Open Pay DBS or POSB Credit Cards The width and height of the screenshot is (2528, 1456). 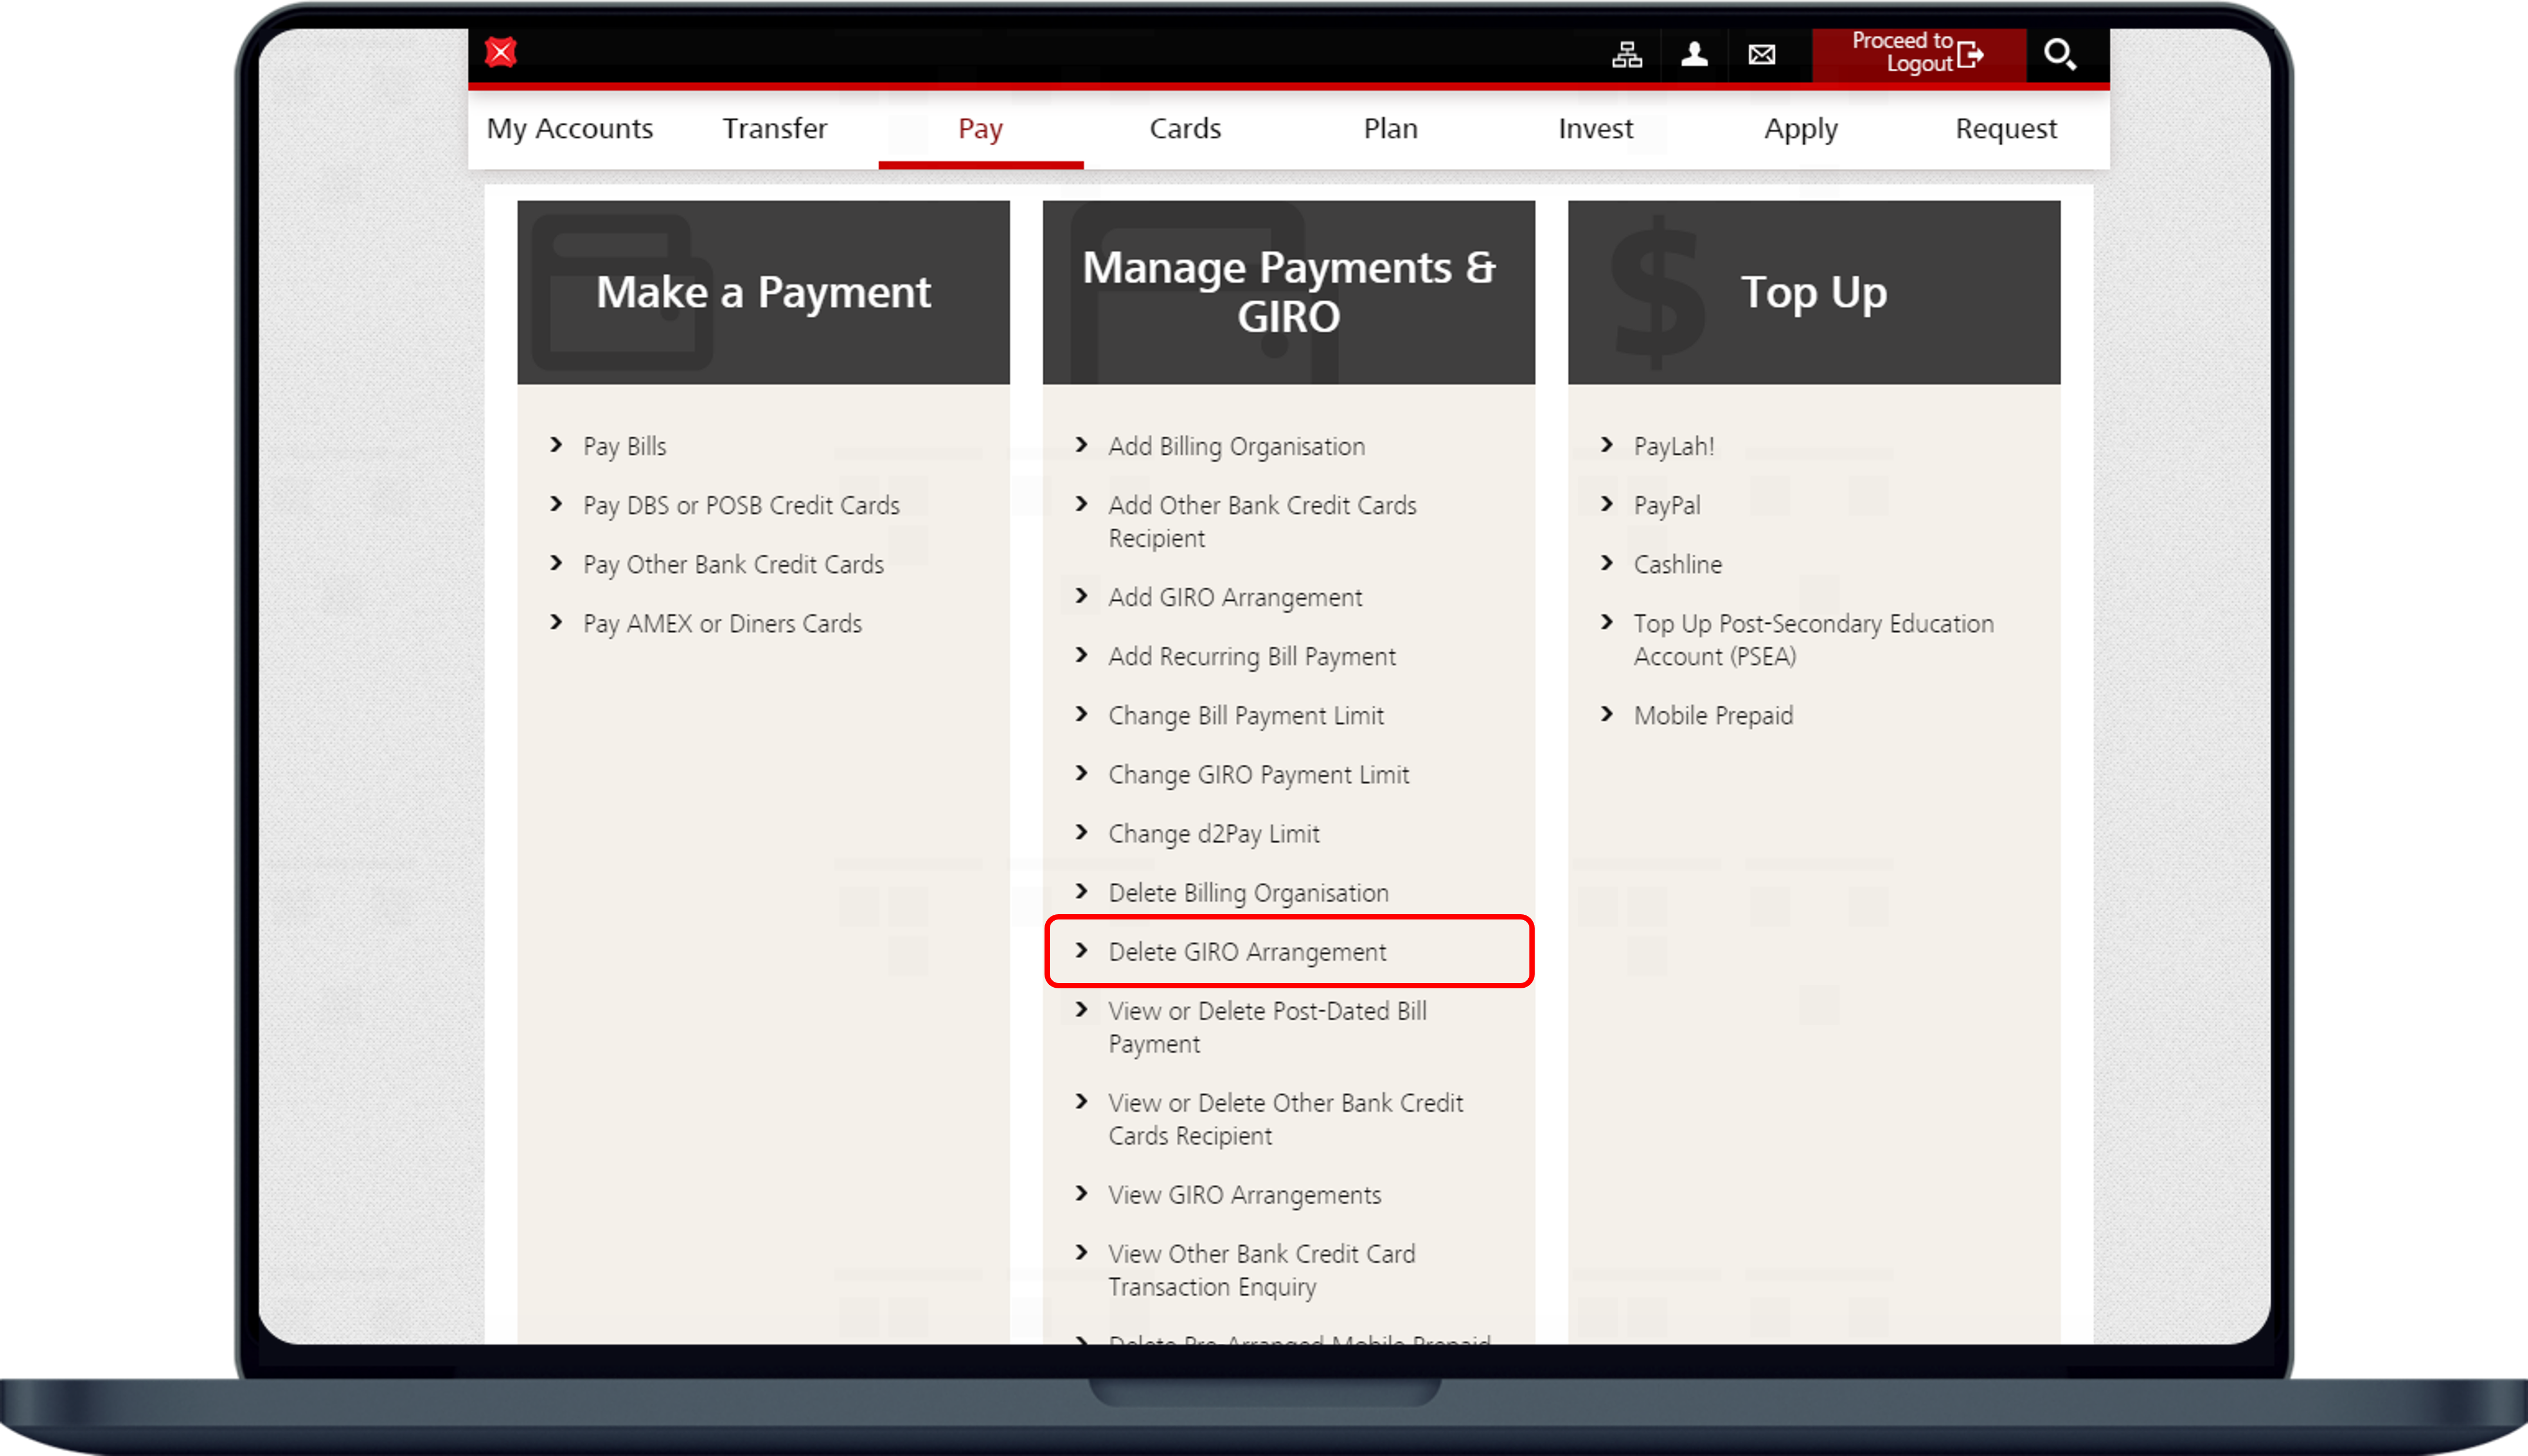click(x=741, y=506)
